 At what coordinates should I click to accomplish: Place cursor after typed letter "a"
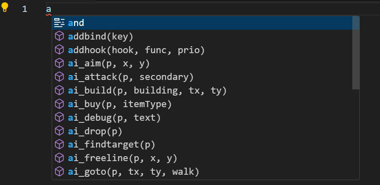point(51,9)
